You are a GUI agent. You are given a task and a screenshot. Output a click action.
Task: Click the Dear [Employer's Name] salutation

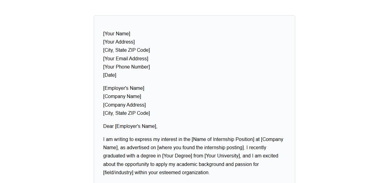click(x=130, y=126)
